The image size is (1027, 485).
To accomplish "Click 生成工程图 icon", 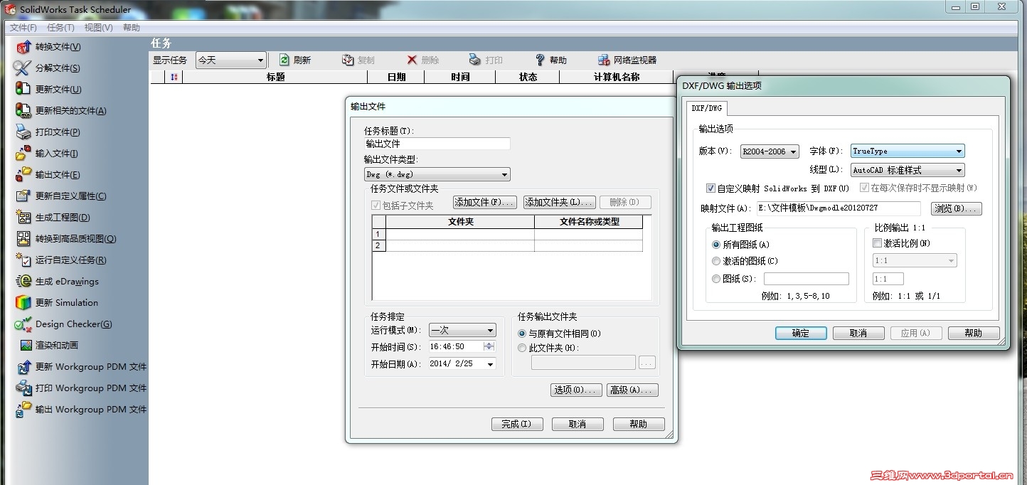I will tap(23, 218).
